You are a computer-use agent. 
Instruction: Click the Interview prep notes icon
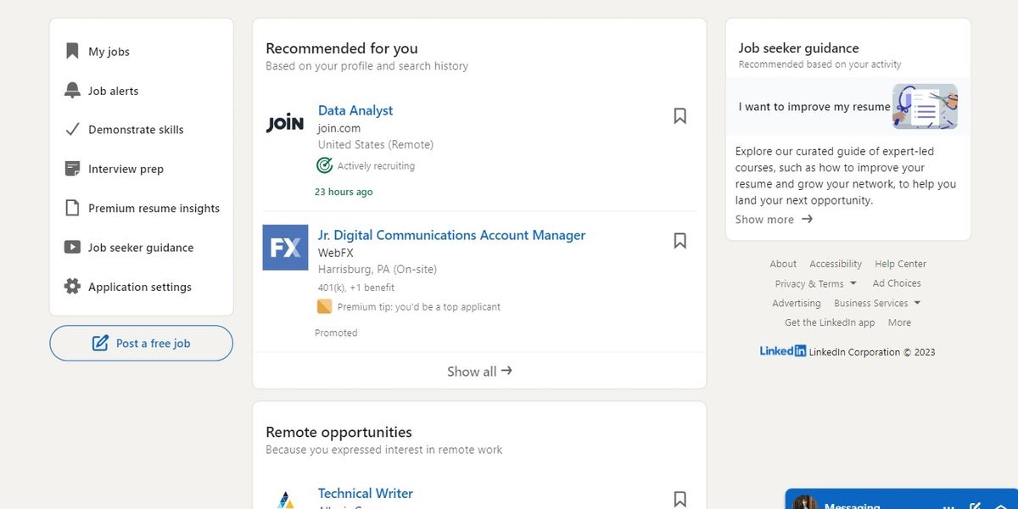[x=73, y=169]
